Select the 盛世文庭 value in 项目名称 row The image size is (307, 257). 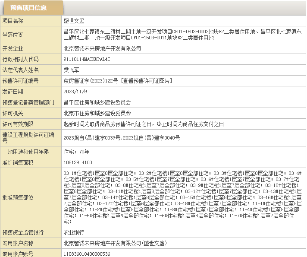click(x=74, y=21)
